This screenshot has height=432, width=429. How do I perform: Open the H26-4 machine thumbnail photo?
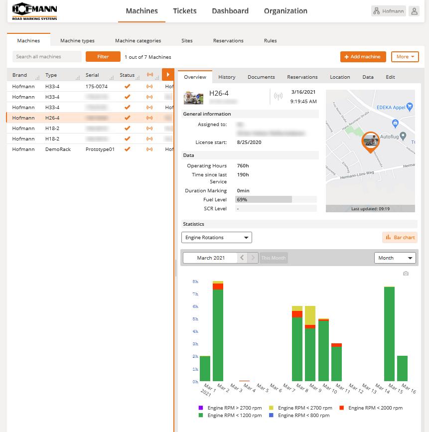(193, 98)
